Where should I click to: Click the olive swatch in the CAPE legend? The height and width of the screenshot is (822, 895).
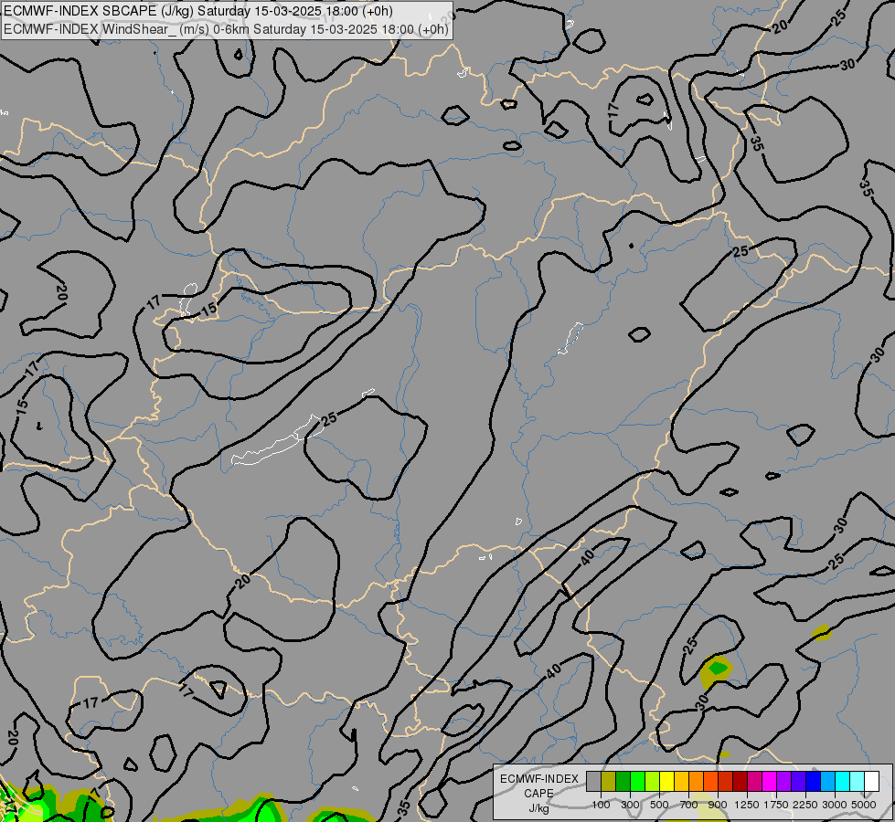(609, 781)
